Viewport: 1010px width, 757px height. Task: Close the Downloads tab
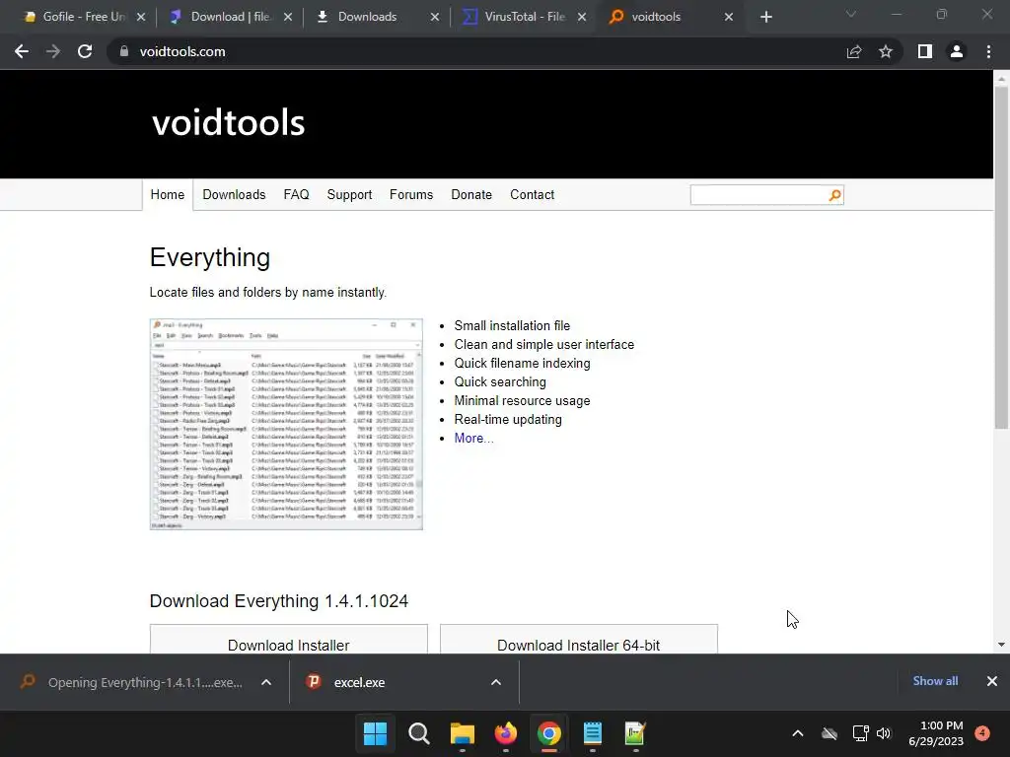pos(435,17)
